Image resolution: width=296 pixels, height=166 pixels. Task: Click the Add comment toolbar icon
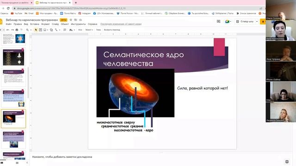pyautogui.click(x=65, y=30)
